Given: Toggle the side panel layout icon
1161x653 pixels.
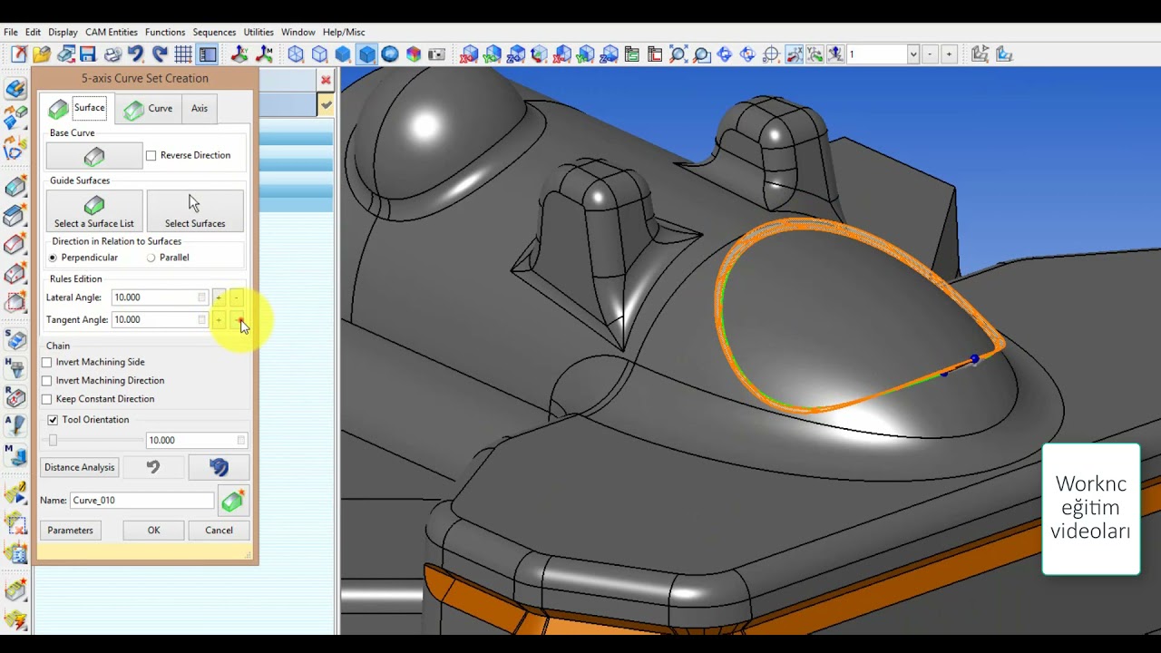Looking at the screenshot, I should tap(208, 54).
